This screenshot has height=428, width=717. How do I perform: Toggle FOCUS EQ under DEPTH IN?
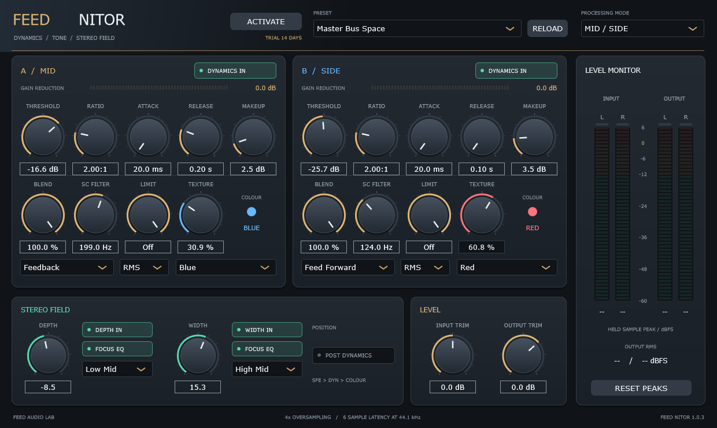coord(117,349)
